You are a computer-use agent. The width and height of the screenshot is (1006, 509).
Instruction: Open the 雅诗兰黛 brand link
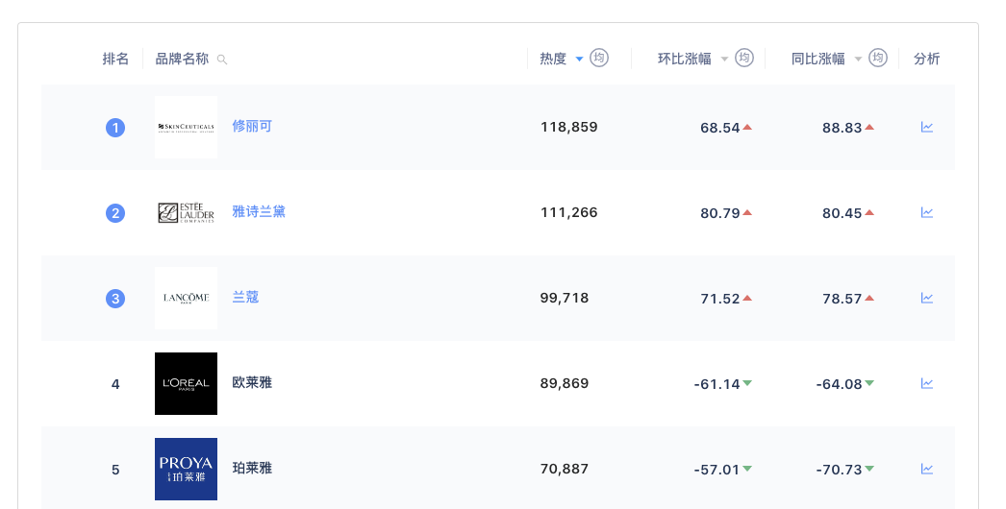[x=259, y=211]
